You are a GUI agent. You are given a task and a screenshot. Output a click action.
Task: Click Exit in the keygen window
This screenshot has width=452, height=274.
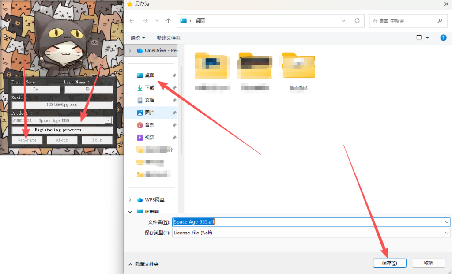click(97, 140)
